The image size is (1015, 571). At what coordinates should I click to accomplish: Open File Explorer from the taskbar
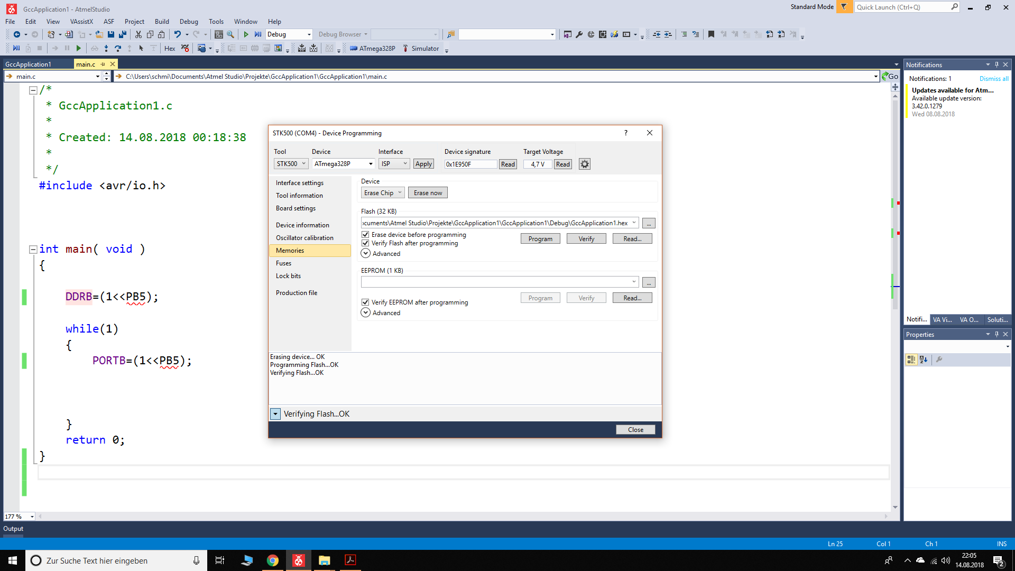pyautogui.click(x=325, y=560)
